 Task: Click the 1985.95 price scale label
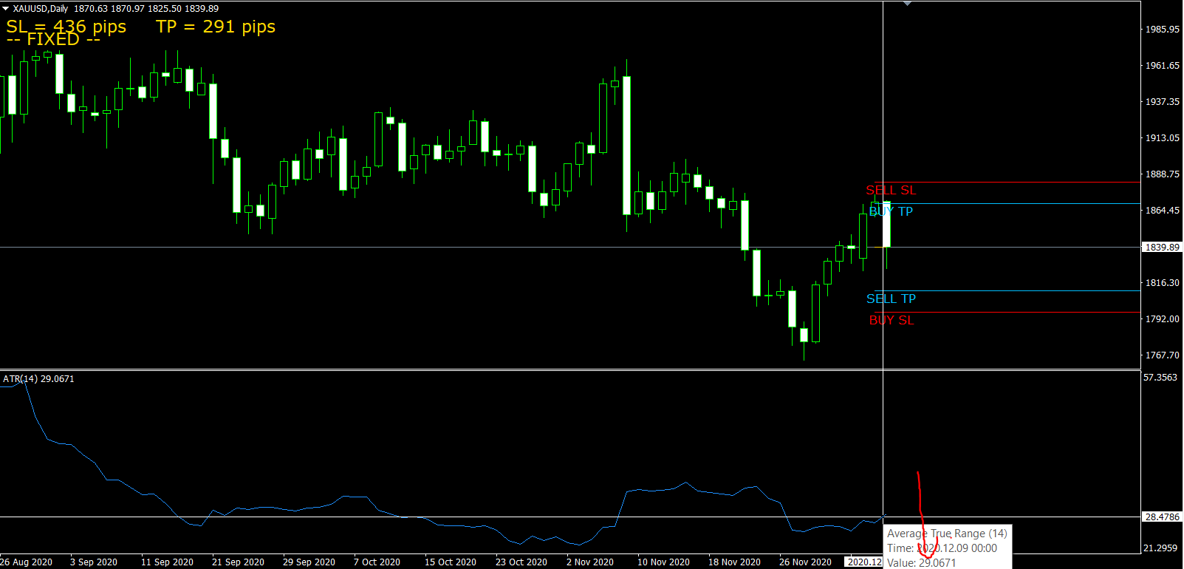click(x=1163, y=30)
